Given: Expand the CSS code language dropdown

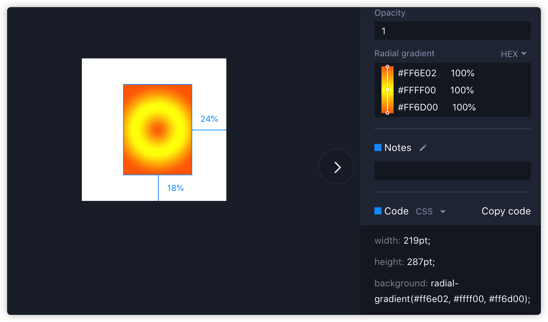Looking at the screenshot, I should click(x=431, y=212).
